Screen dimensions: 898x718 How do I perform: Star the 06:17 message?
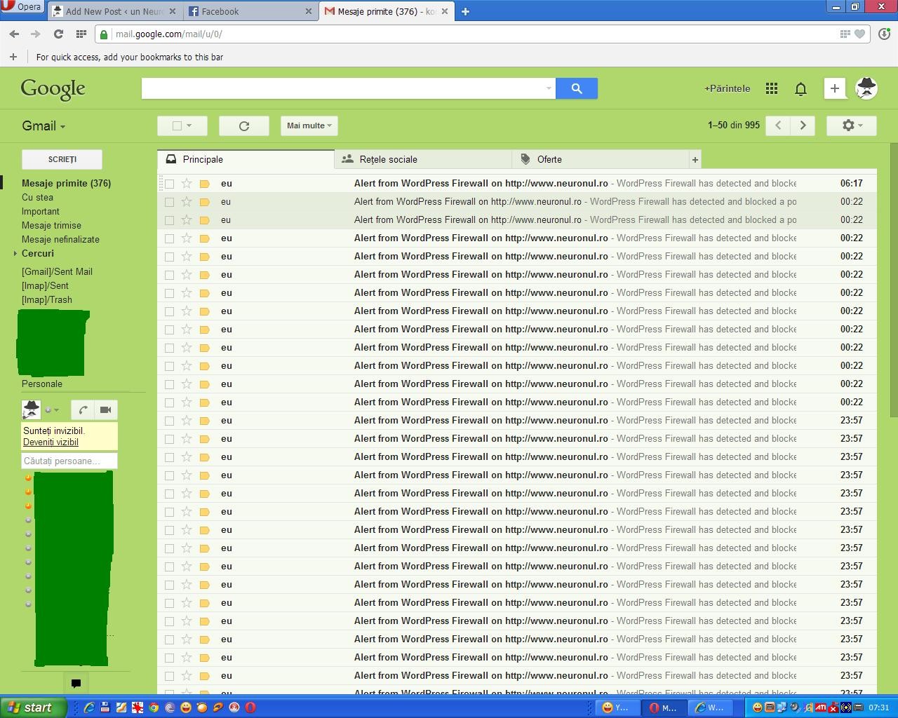[x=187, y=183]
